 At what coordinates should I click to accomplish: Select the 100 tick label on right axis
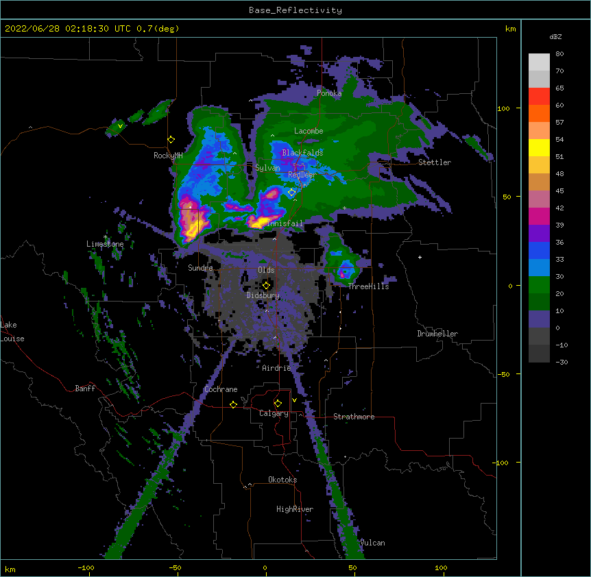(503, 108)
